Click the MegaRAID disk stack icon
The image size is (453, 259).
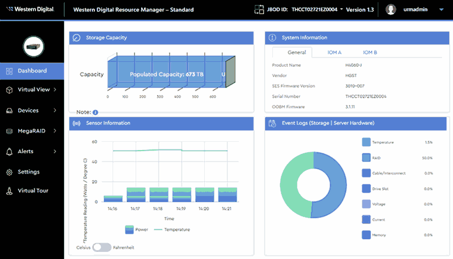tap(9, 131)
